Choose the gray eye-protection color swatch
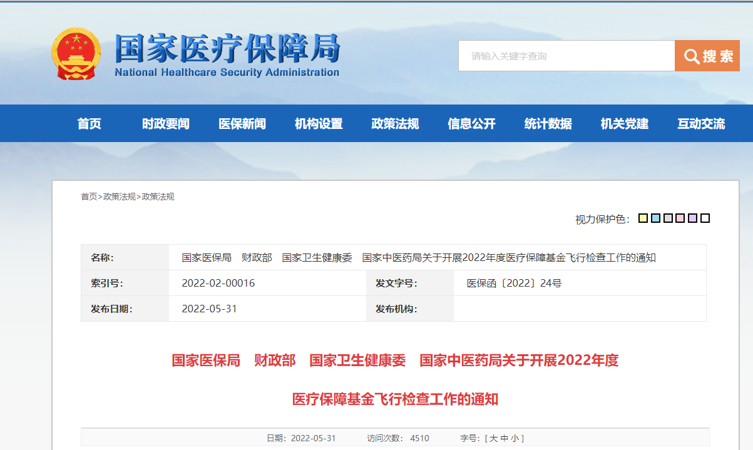The image size is (753, 450). [668, 218]
